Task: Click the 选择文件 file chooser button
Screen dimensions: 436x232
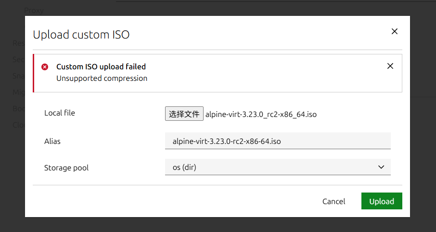Action: click(x=184, y=114)
